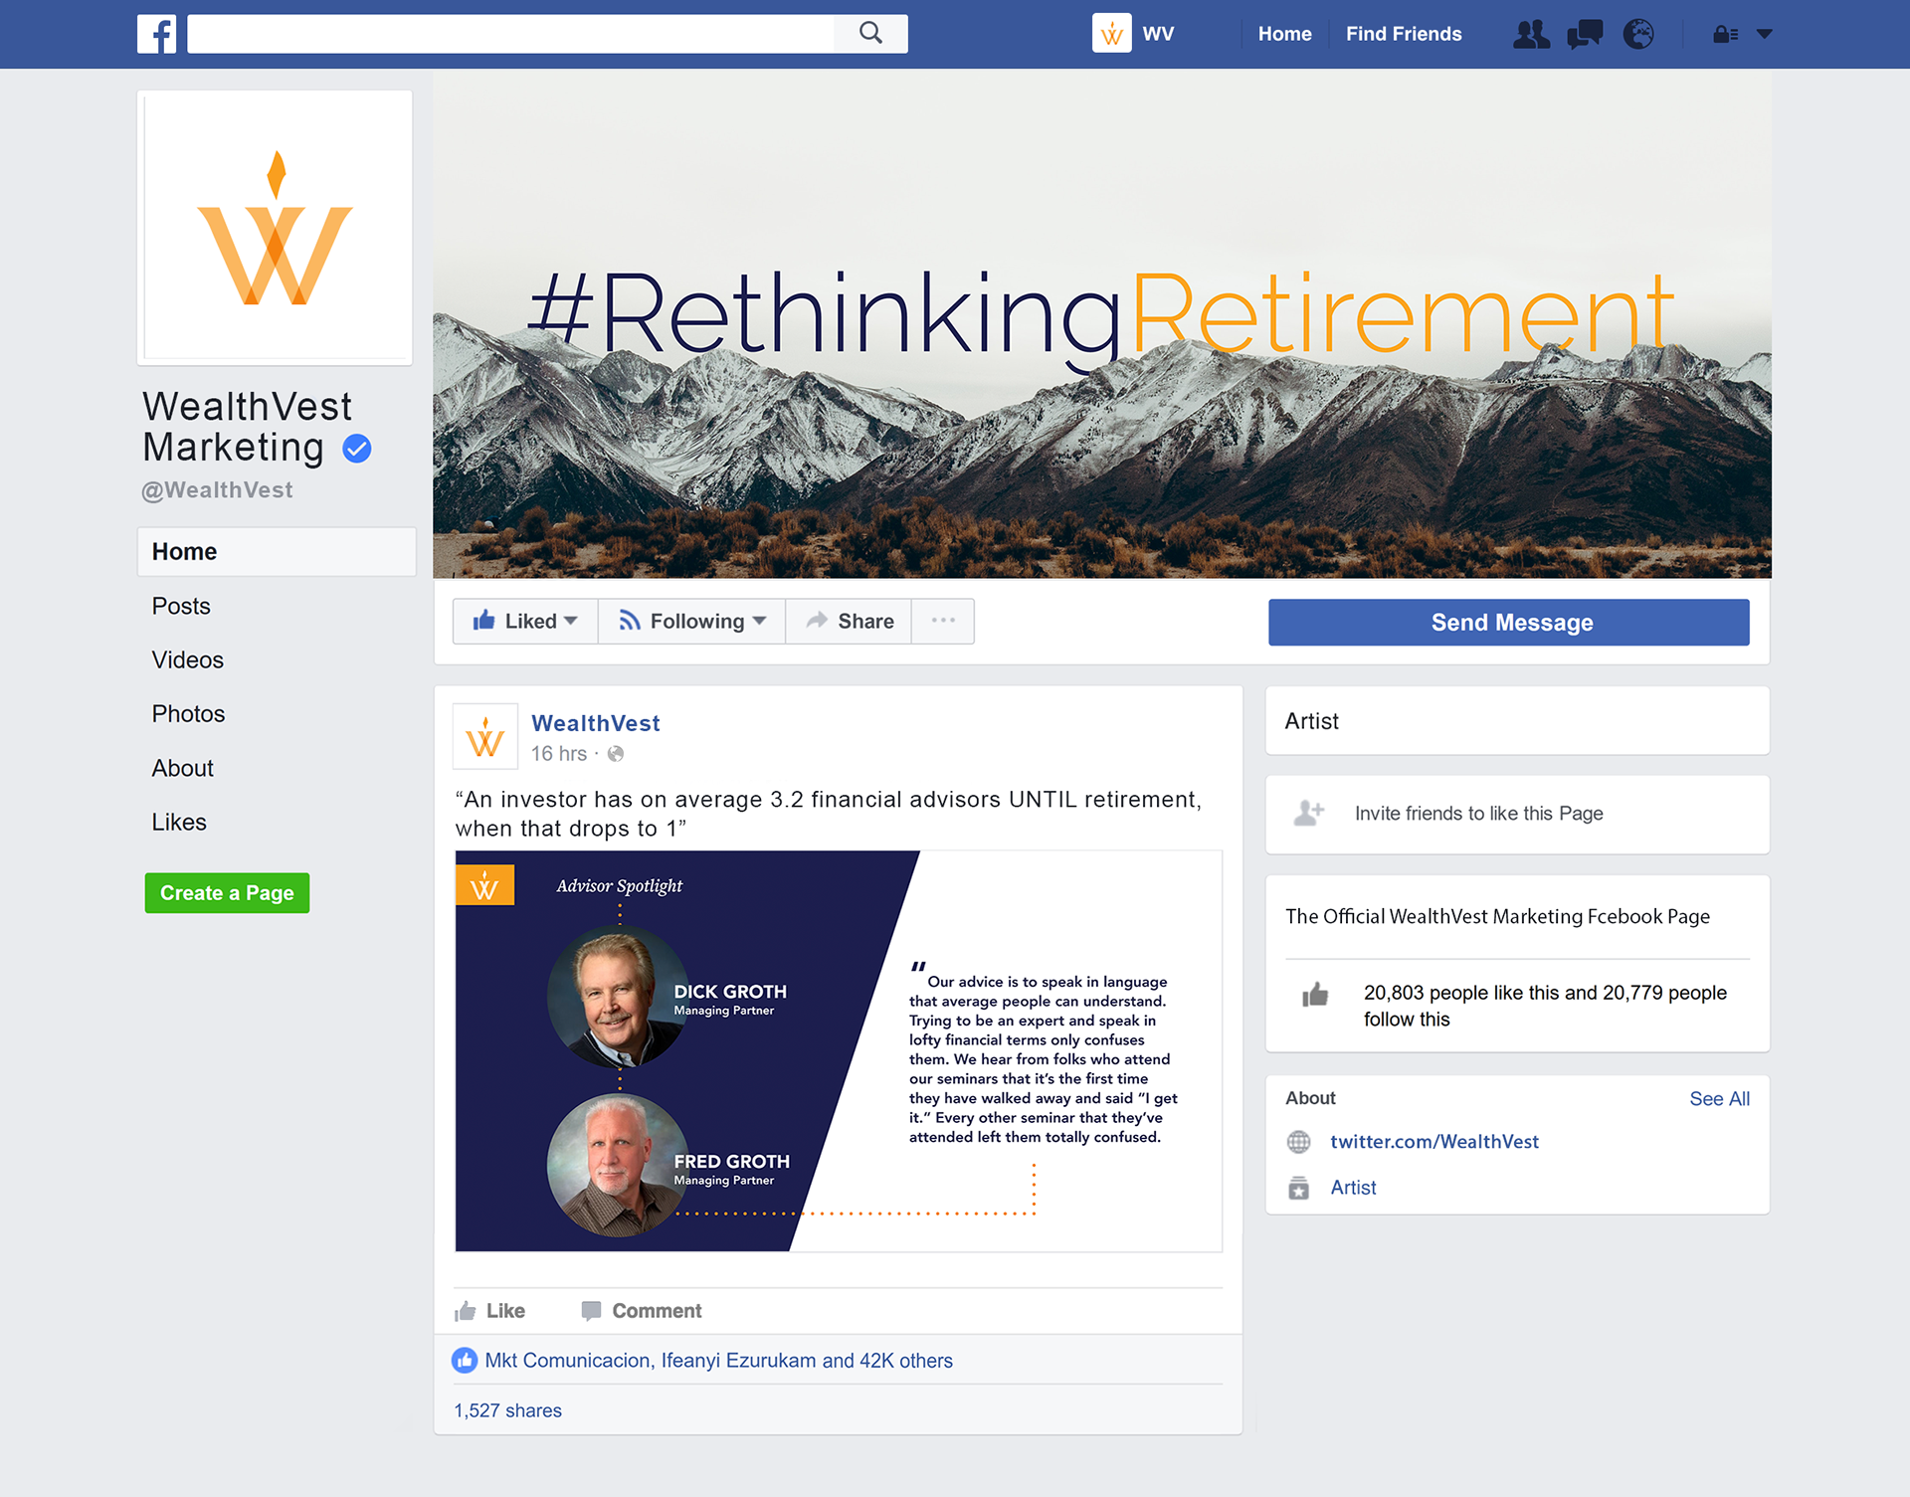Click the Facebook search input field
Viewport: 1910px width, 1497px height.
pyautogui.click(x=510, y=34)
